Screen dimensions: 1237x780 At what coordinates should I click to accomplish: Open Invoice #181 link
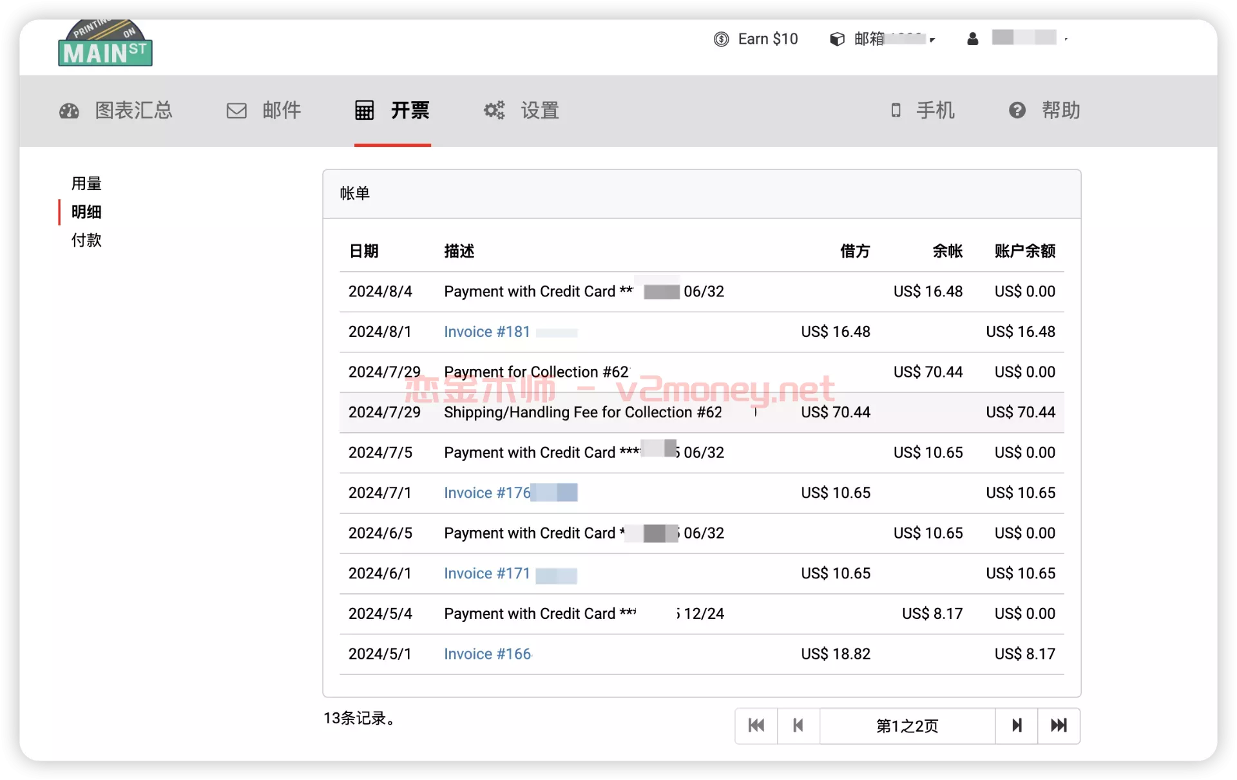click(x=487, y=332)
